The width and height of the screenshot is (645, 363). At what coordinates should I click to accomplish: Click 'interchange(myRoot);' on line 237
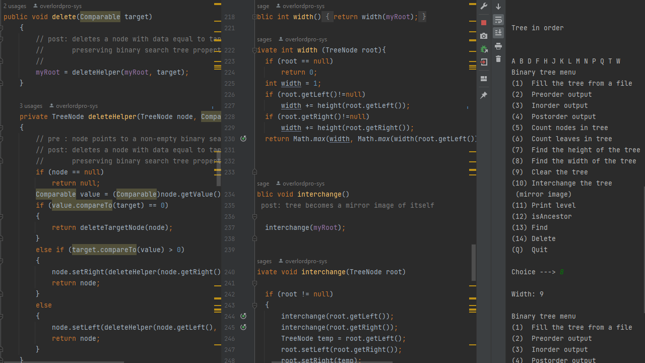[305, 227]
